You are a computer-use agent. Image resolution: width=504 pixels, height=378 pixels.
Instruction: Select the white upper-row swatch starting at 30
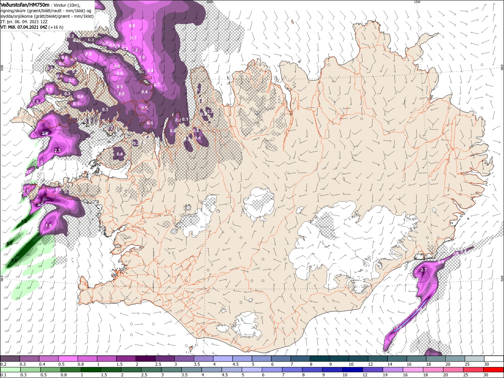(494, 359)
